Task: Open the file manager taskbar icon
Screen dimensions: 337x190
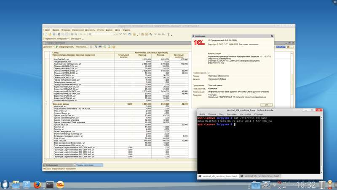Action: click(16, 185)
